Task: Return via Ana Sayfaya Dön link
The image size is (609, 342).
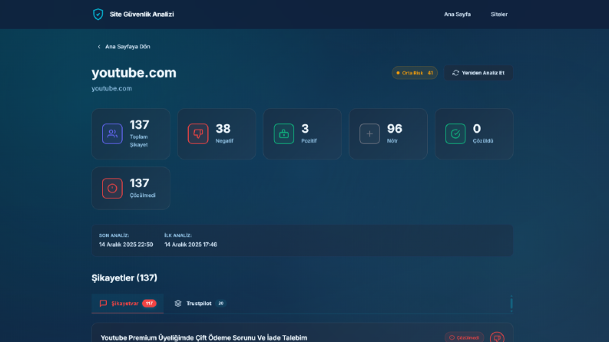Action: pyautogui.click(x=124, y=47)
